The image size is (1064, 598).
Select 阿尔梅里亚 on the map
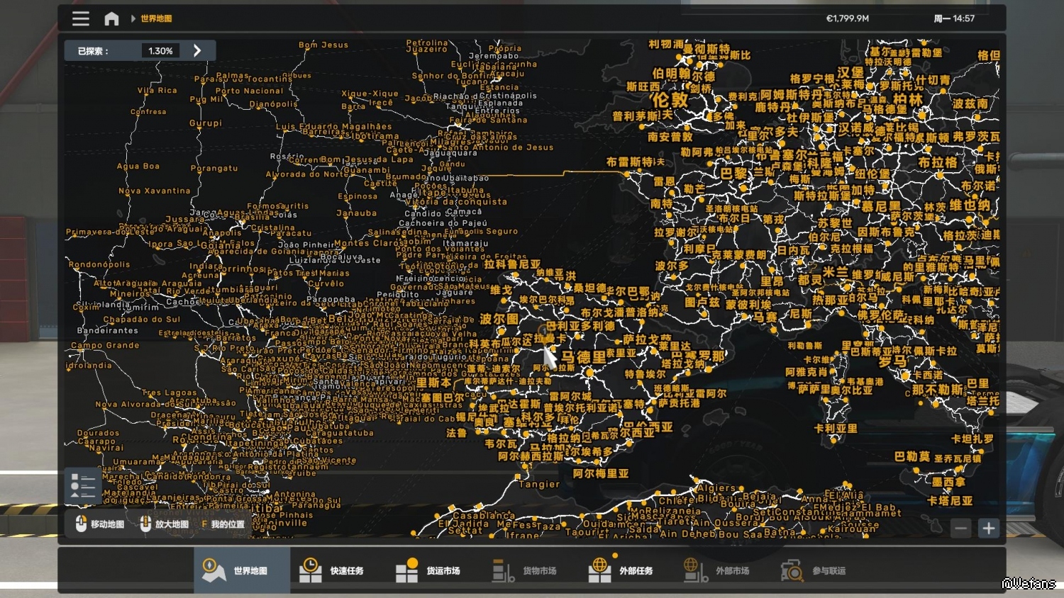pos(601,473)
